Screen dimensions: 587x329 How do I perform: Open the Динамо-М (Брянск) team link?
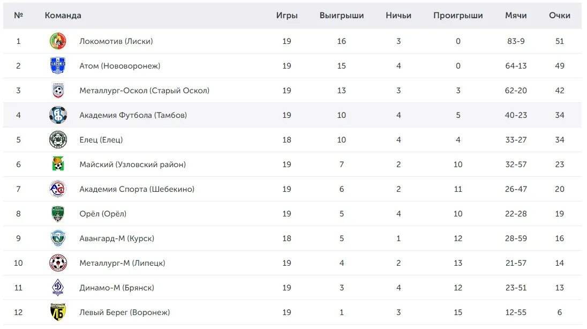click(117, 288)
